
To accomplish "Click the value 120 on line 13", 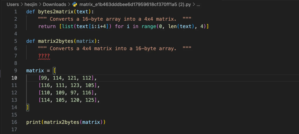I will pos(75,100).
